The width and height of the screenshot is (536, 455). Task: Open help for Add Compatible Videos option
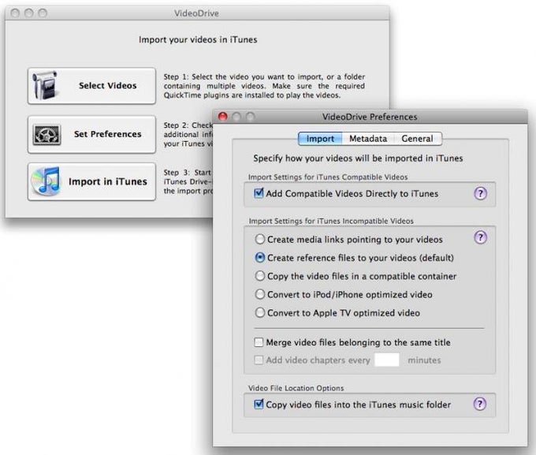click(480, 194)
